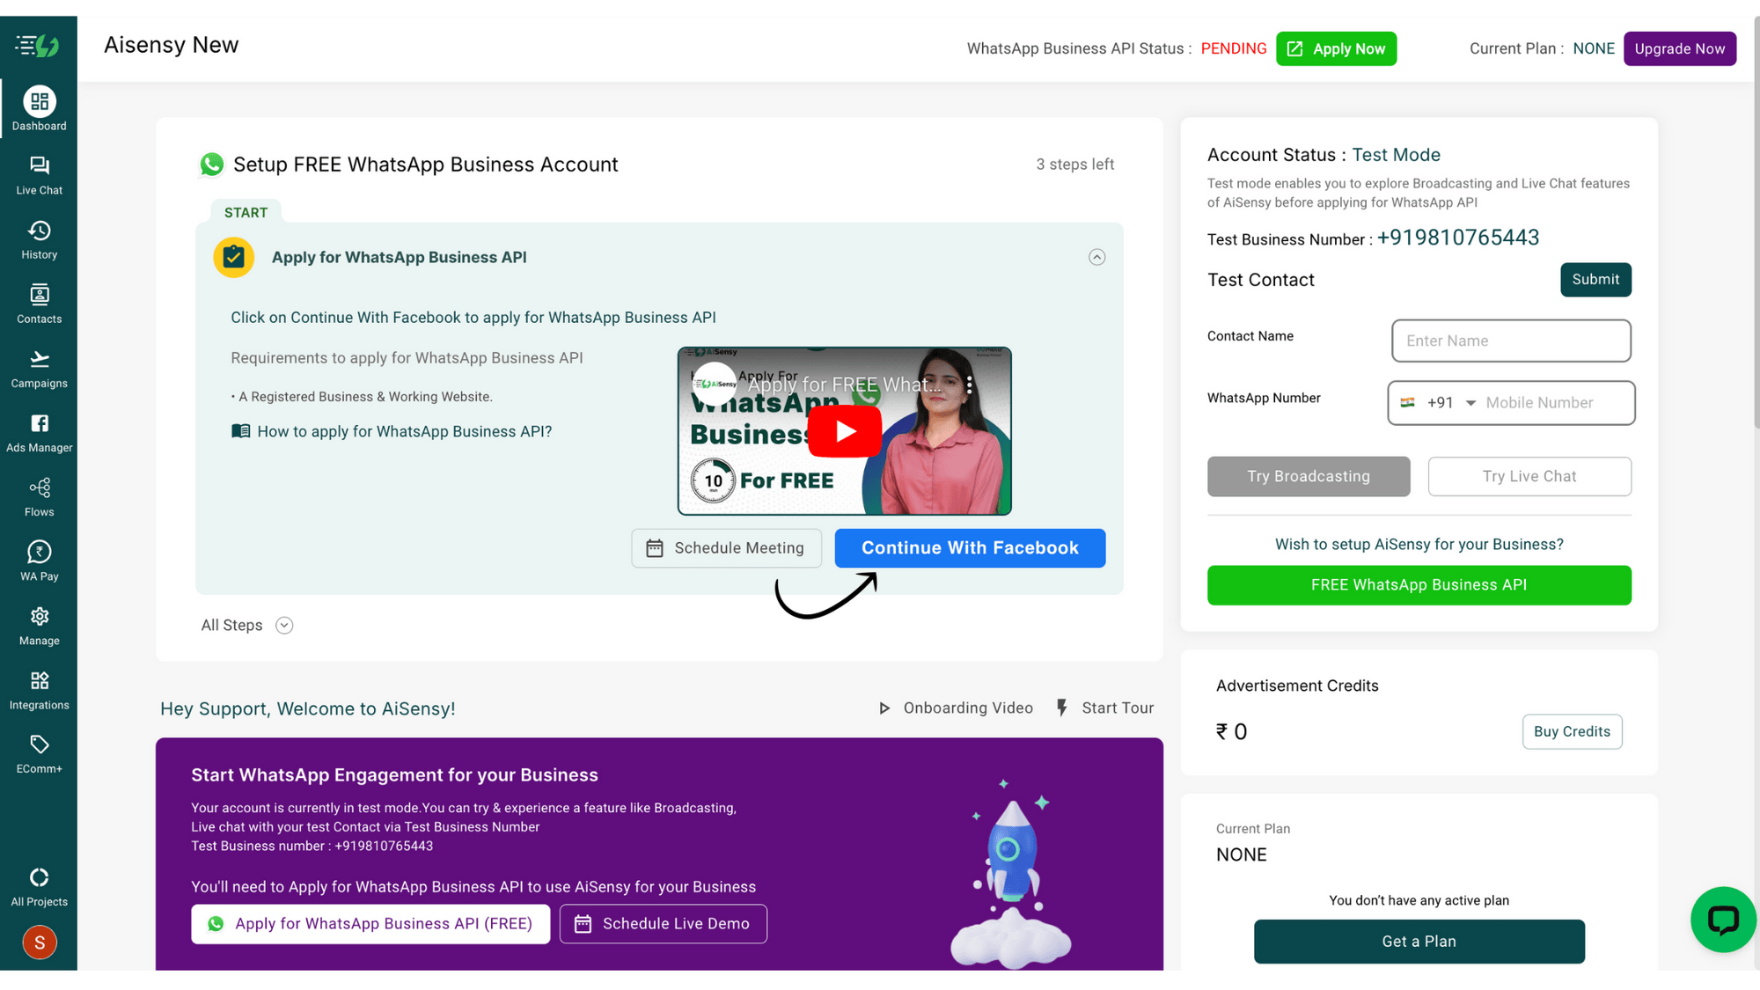Click How to apply for WhatsApp Business API link
The height and width of the screenshot is (990, 1760).
coord(404,431)
